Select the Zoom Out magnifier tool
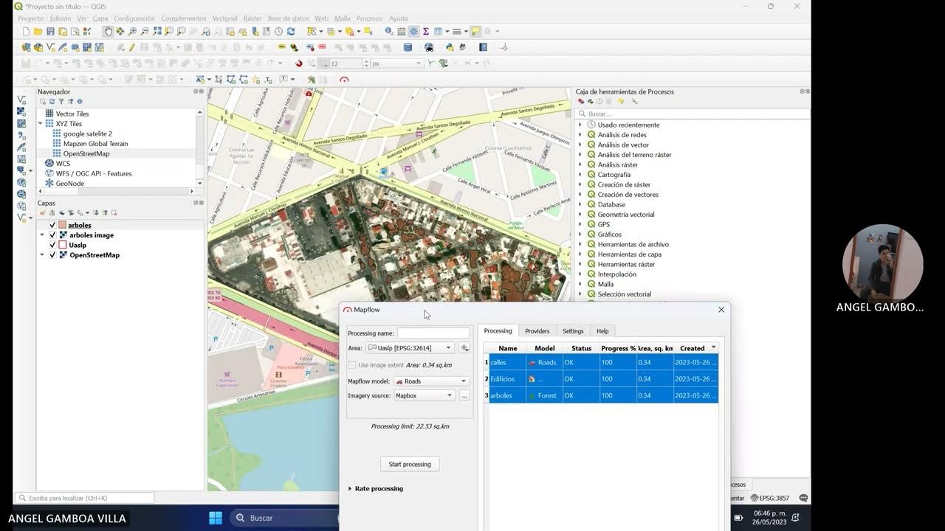Viewport: 945px width, 531px height. [145, 32]
